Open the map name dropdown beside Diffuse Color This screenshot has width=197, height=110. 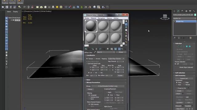point(106,52)
